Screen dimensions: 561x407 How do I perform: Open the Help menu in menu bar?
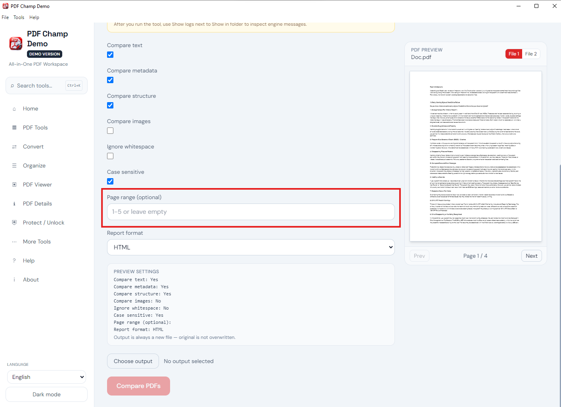(34, 17)
